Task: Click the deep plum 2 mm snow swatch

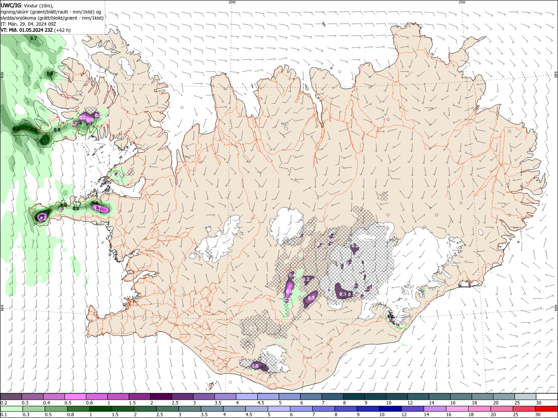Action: pyautogui.click(x=161, y=397)
